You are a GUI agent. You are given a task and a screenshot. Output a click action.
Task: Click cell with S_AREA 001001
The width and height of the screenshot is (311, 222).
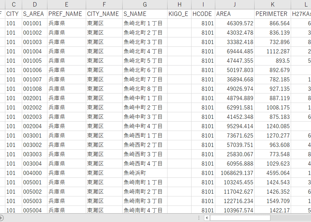click(x=35, y=24)
